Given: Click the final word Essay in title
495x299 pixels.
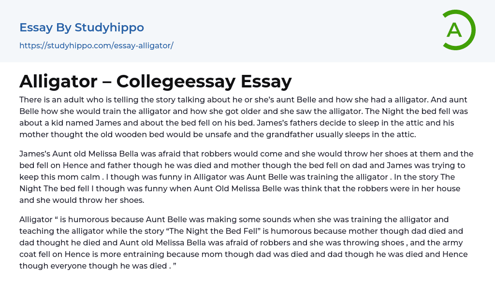Looking at the screenshot, I should click(x=266, y=82).
